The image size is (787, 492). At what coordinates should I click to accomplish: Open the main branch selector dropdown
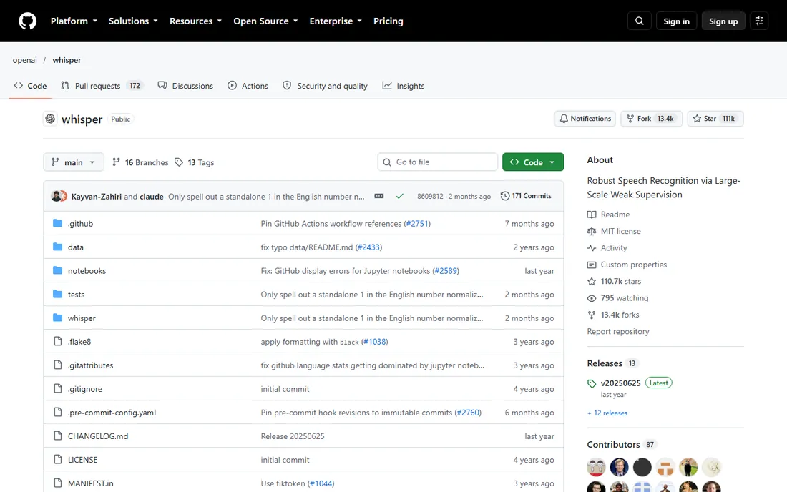(74, 162)
